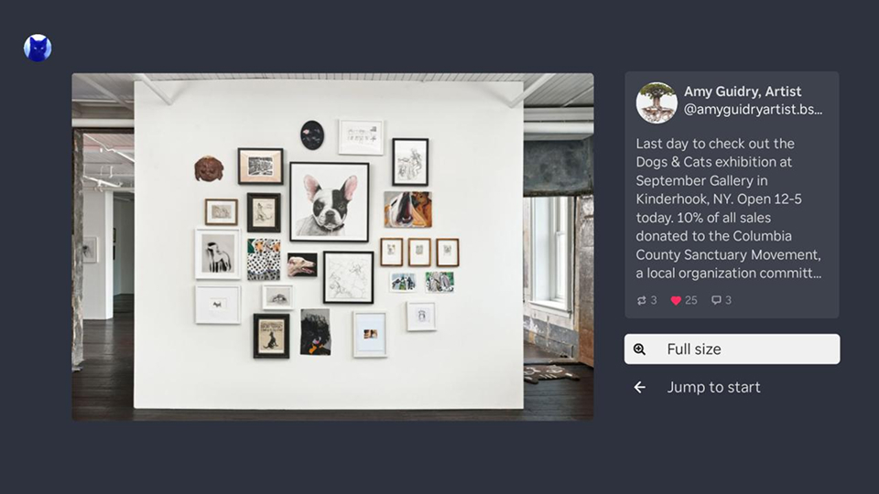
Task: Click the oval dark artwork in photo
Action: [312, 135]
